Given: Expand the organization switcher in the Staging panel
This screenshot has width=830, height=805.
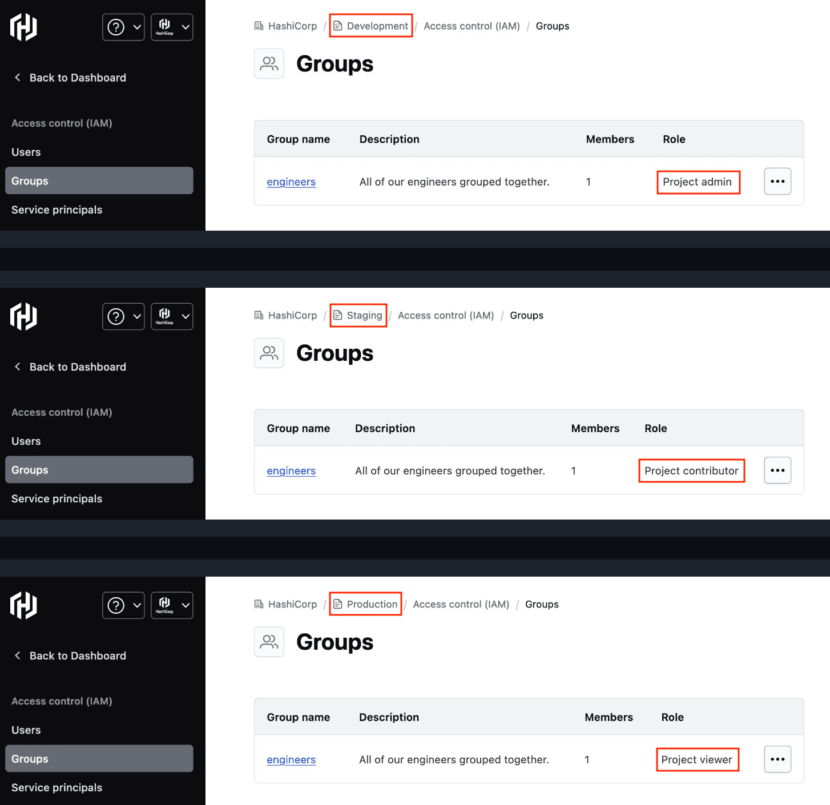Looking at the screenshot, I should 172,316.
